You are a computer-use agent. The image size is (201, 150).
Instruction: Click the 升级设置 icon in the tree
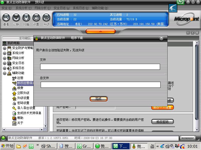pyautogui.click(x=14, y=98)
